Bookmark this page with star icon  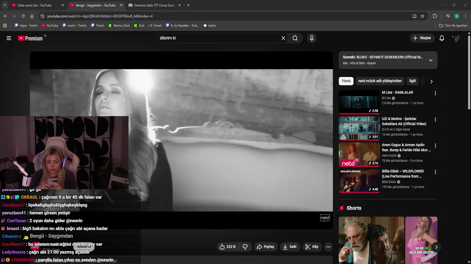[422, 16]
